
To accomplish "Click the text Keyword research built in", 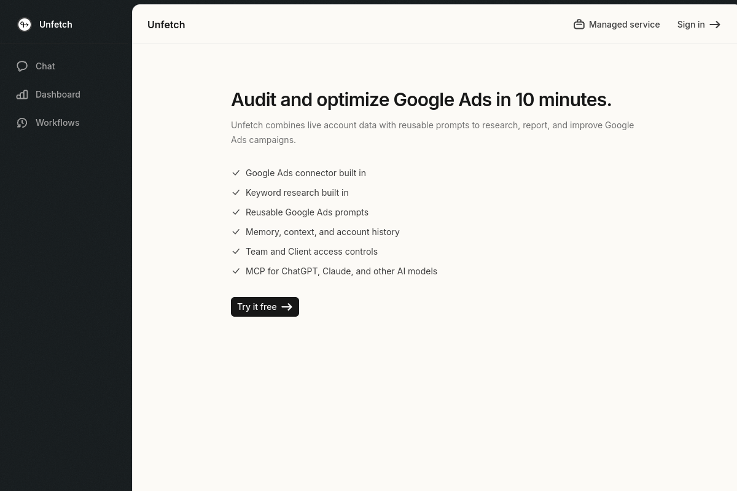I will tap(297, 193).
